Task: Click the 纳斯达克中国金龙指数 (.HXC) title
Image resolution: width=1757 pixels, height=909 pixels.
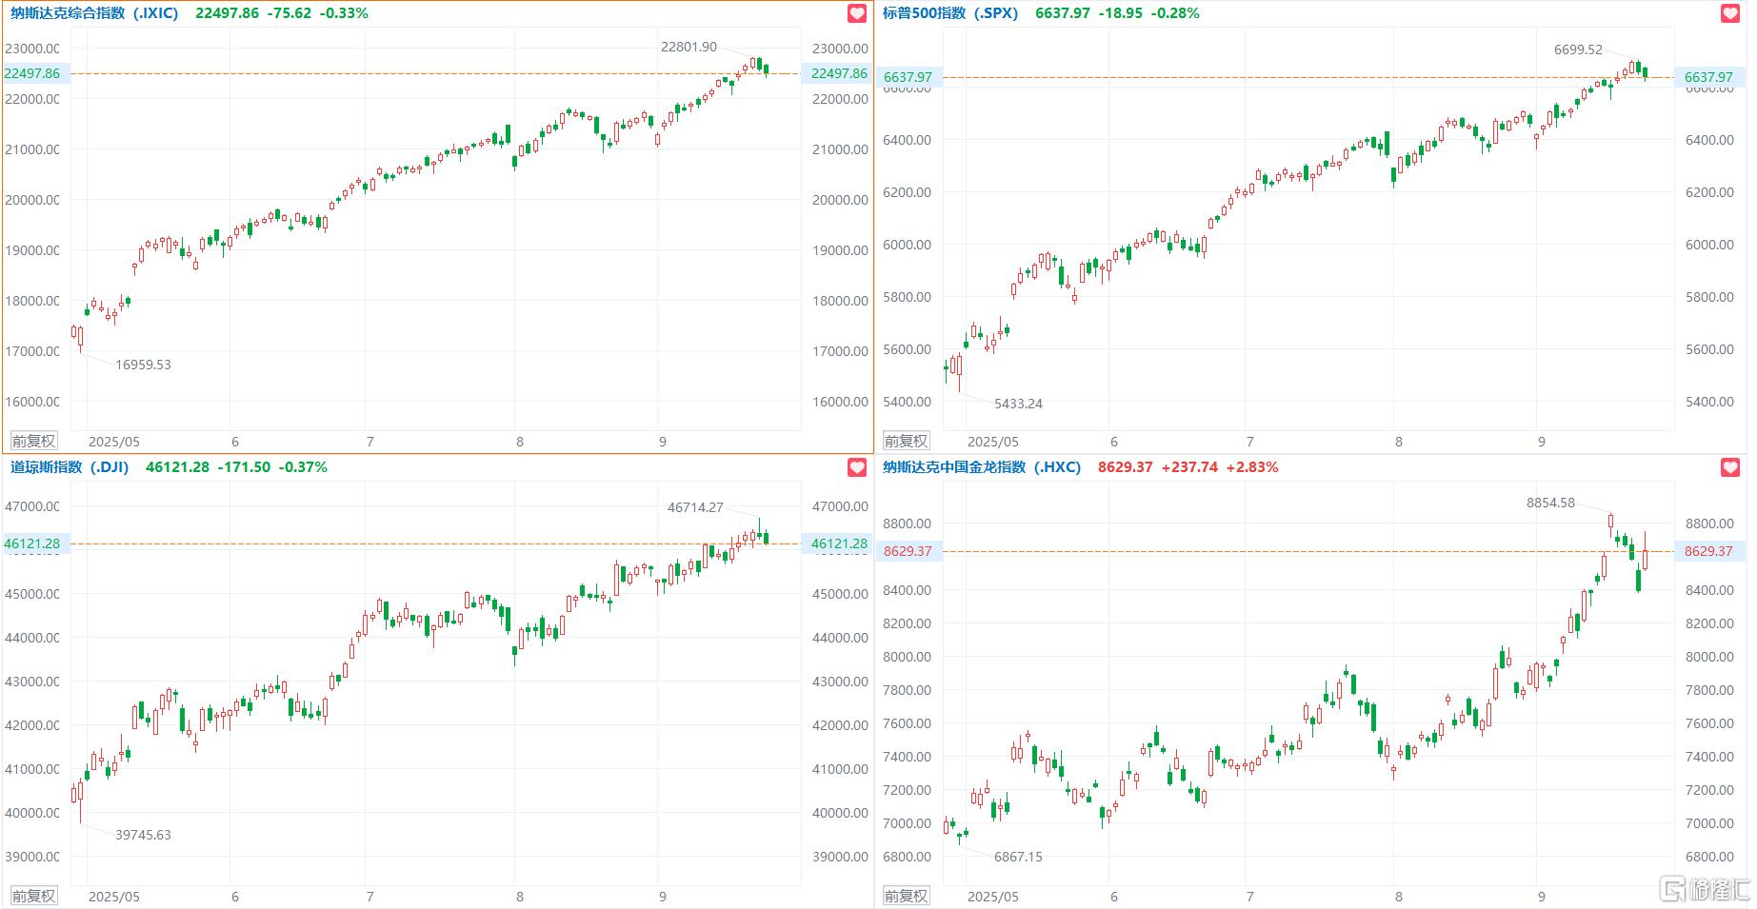Action: coord(982,467)
